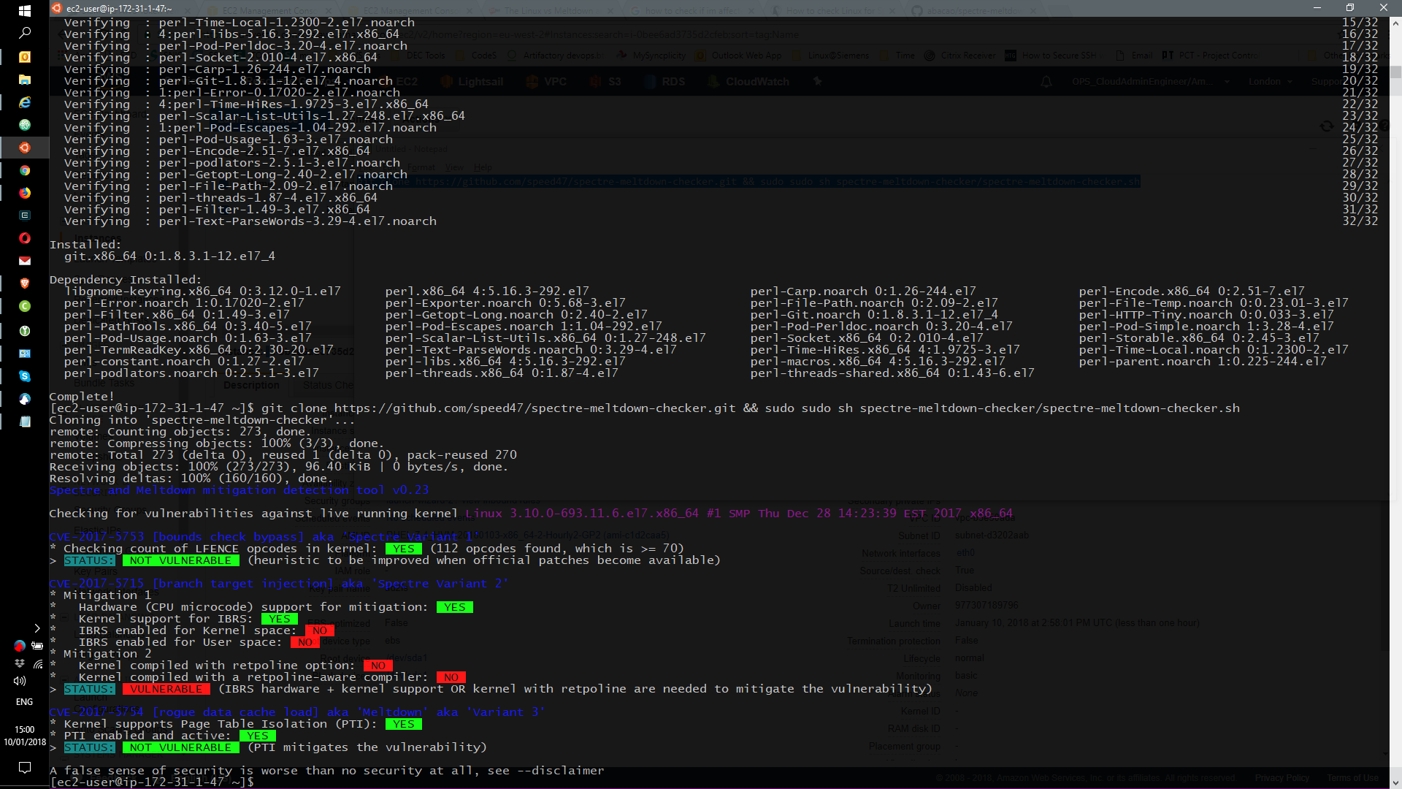Image resolution: width=1402 pixels, height=789 pixels.
Task: Click the Ubuntu terminal taskbar icon
Action: (24, 148)
